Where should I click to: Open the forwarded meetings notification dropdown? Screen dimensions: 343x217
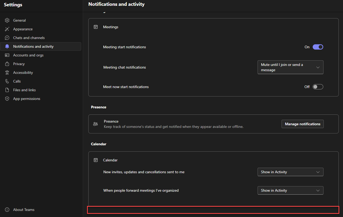coord(290,190)
